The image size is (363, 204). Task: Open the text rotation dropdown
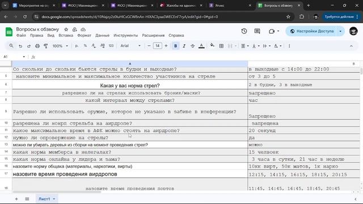(x=277, y=46)
